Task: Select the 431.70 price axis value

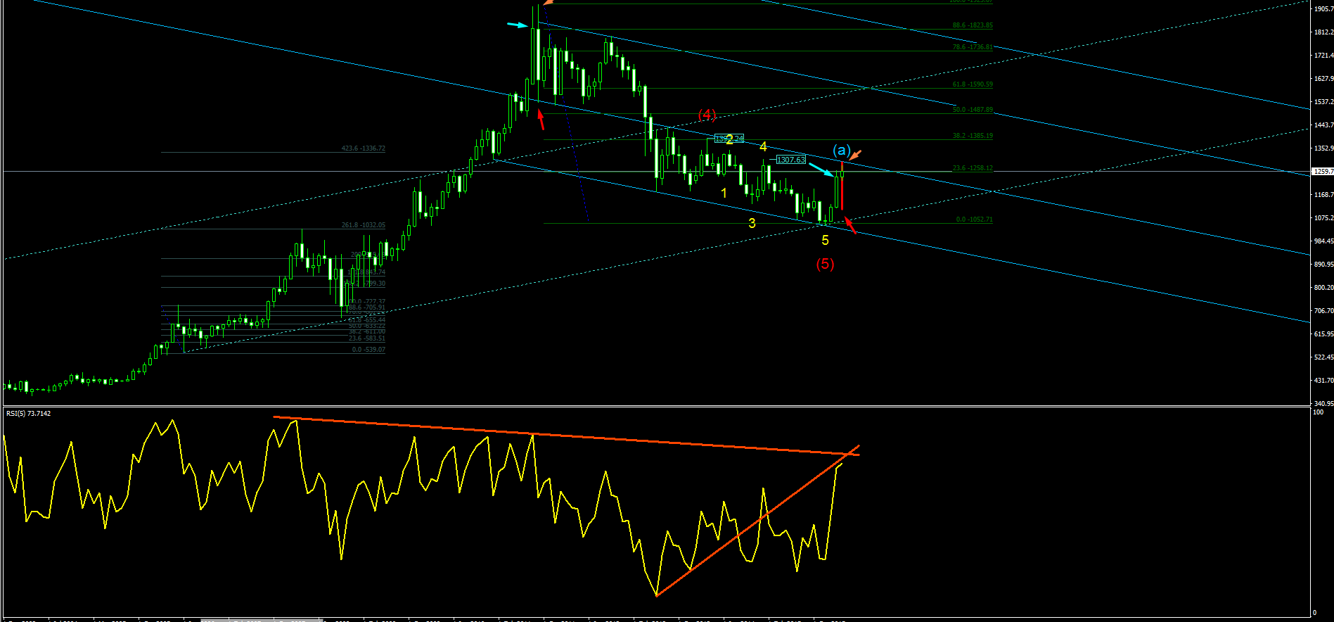Action: [x=1323, y=381]
